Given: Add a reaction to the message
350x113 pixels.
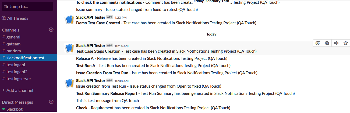Looking at the screenshot, I should [318, 43].
